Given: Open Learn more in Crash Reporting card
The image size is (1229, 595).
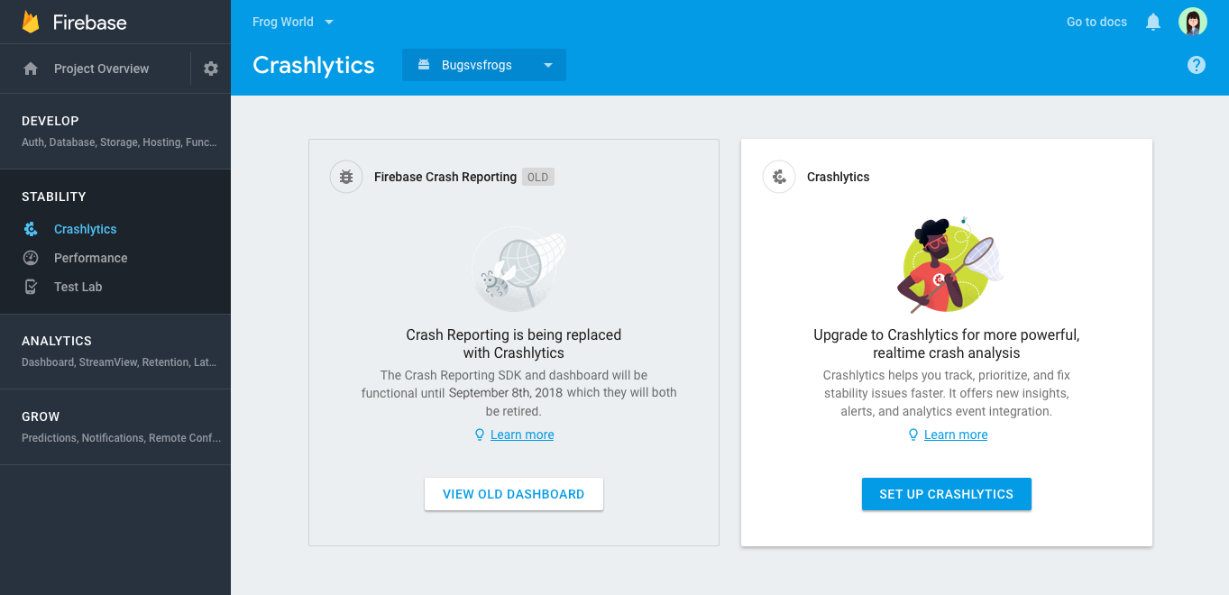Looking at the screenshot, I should (522, 435).
